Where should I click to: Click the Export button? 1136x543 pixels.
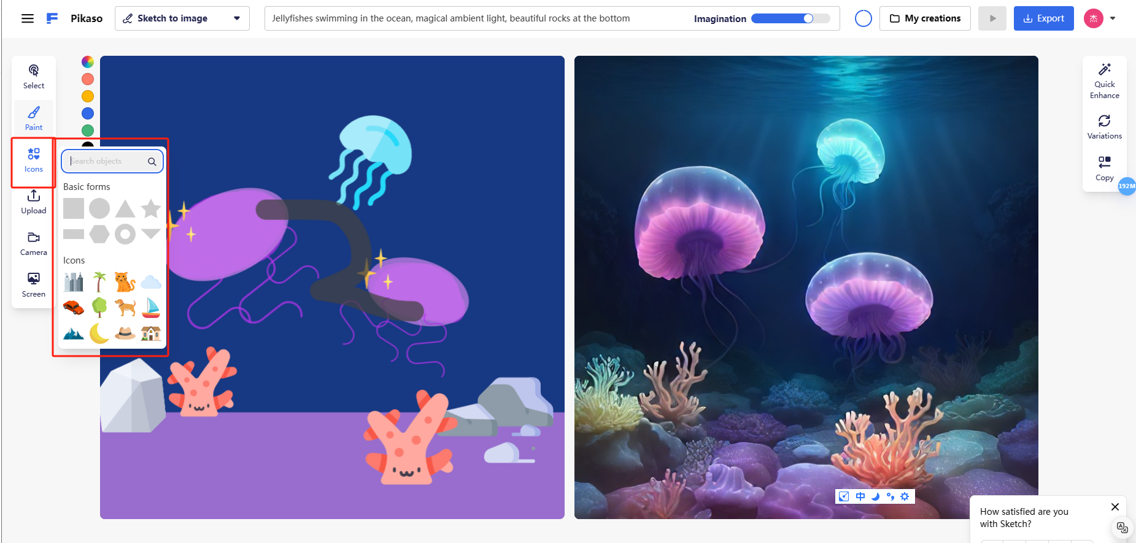[1043, 18]
